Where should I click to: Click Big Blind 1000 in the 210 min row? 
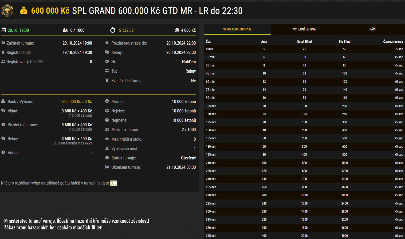click(345, 163)
